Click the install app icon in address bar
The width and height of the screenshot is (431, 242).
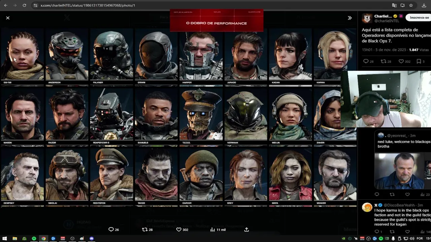click(403, 5)
